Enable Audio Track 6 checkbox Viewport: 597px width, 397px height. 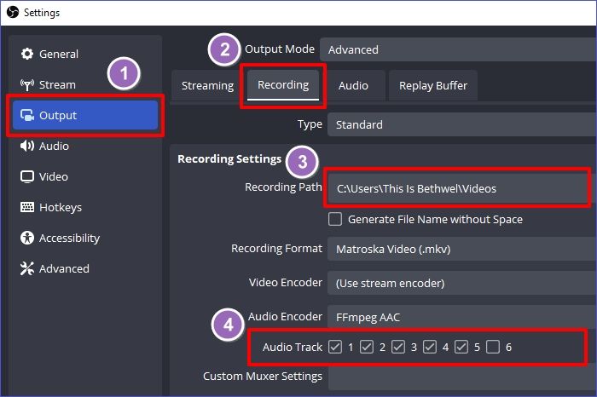pos(493,347)
